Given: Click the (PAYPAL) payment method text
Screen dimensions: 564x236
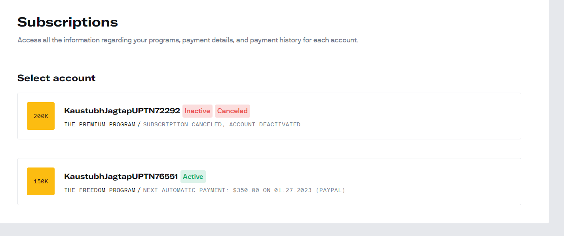Looking at the screenshot, I should (x=330, y=190).
